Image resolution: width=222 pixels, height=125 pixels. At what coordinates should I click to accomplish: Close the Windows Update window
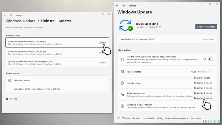click(x=217, y=4)
